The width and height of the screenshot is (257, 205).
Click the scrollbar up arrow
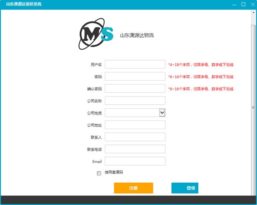pyautogui.click(x=254, y=12)
